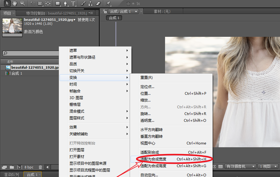Choose 显示项目中的图层来源

click(x=95, y=164)
